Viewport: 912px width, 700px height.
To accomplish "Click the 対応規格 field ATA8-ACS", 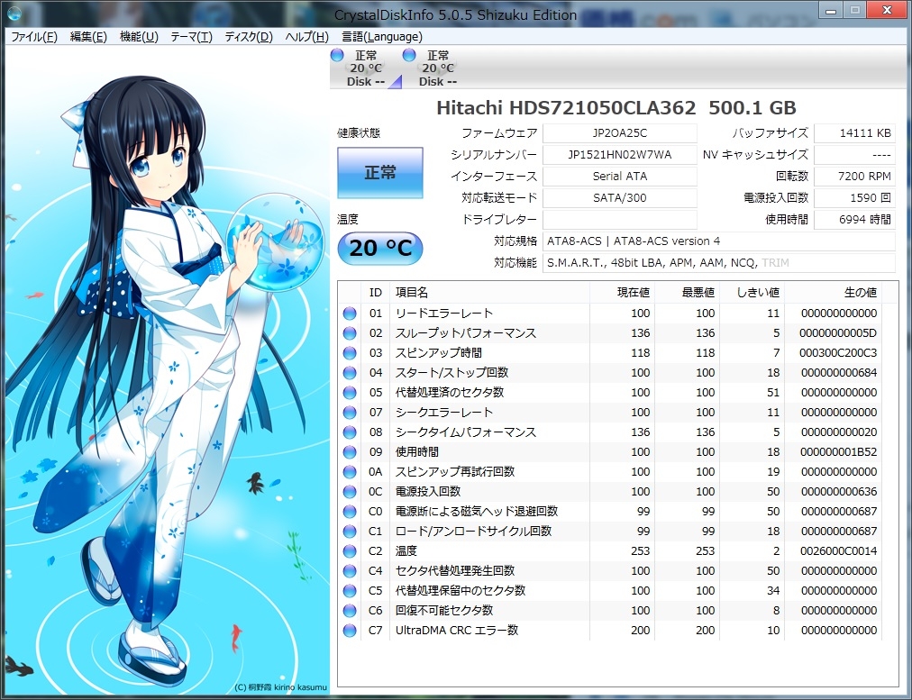I will [719, 241].
